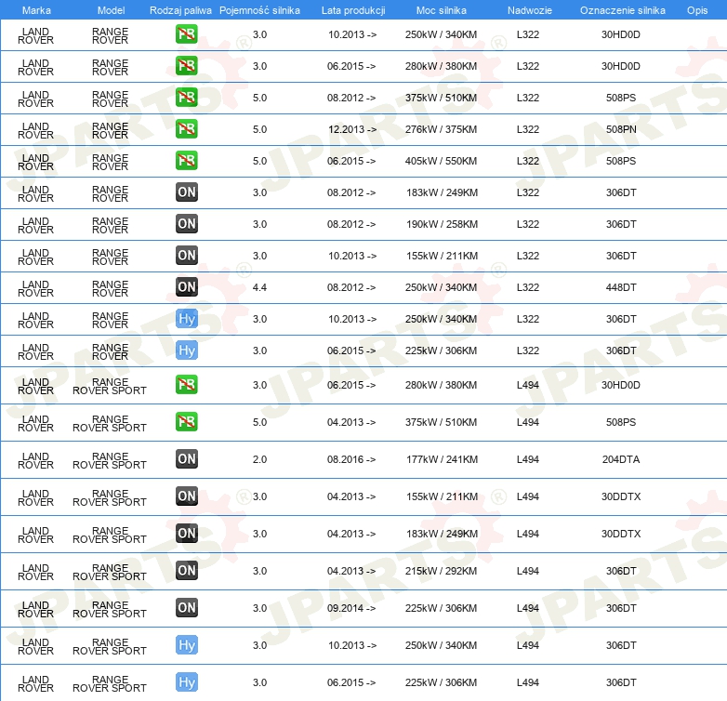Click the Rodzaj paliwa column header

(x=180, y=10)
